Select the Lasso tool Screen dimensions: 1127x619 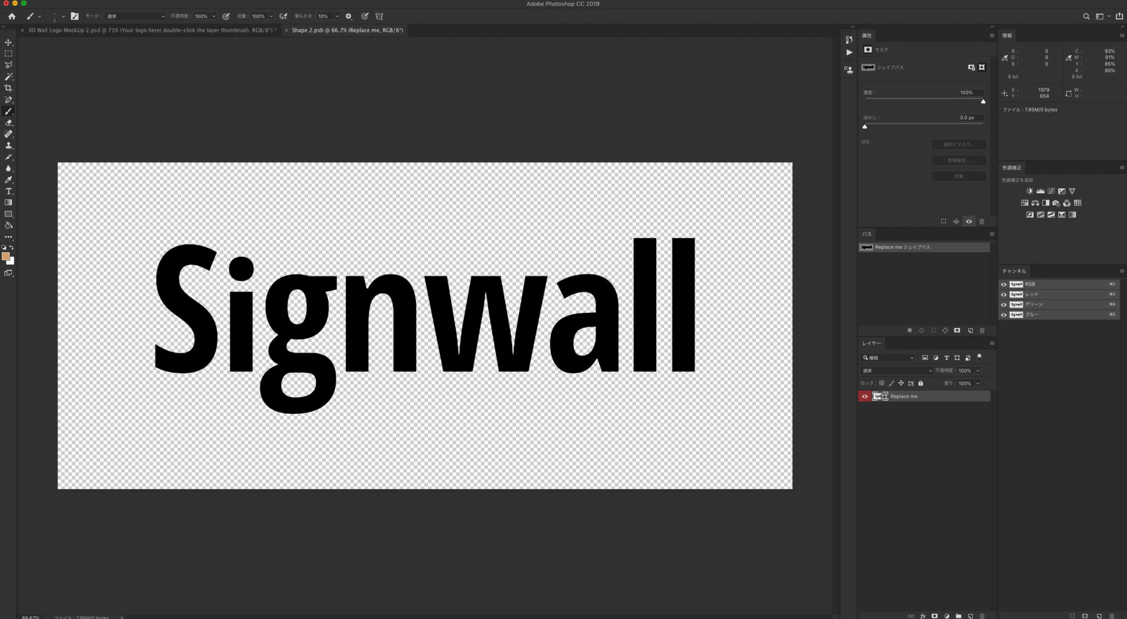(8, 65)
